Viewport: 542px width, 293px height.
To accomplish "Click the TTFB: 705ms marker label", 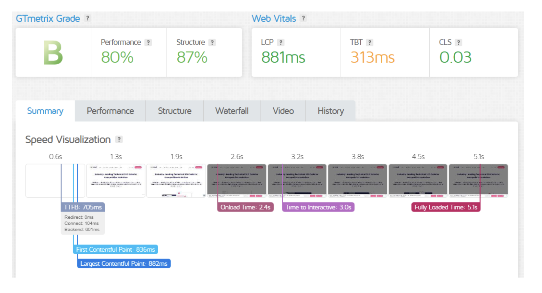I will pos(83,207).
